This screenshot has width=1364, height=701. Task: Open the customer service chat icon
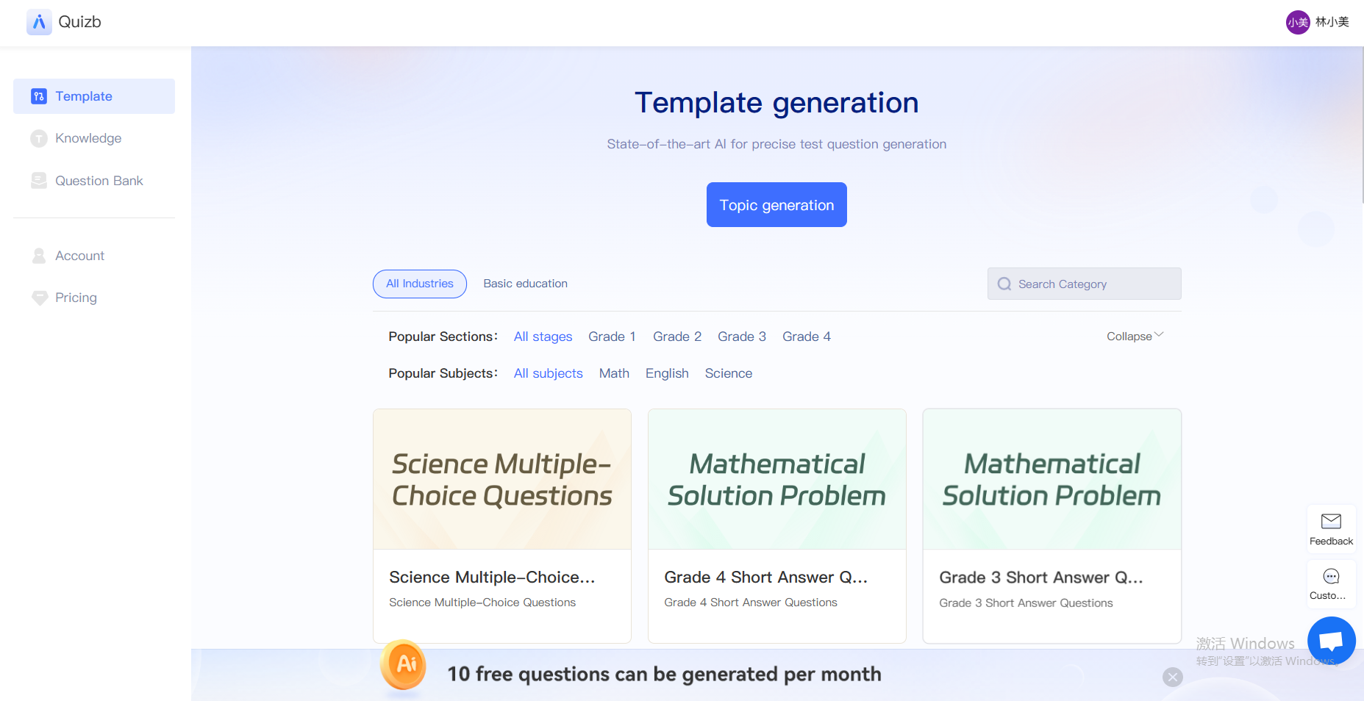pos(1331,576)
